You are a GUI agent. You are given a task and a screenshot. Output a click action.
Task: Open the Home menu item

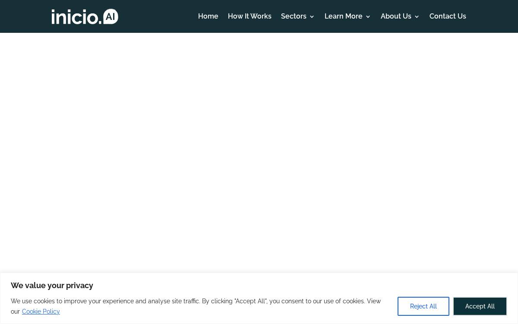pos(208,16)
